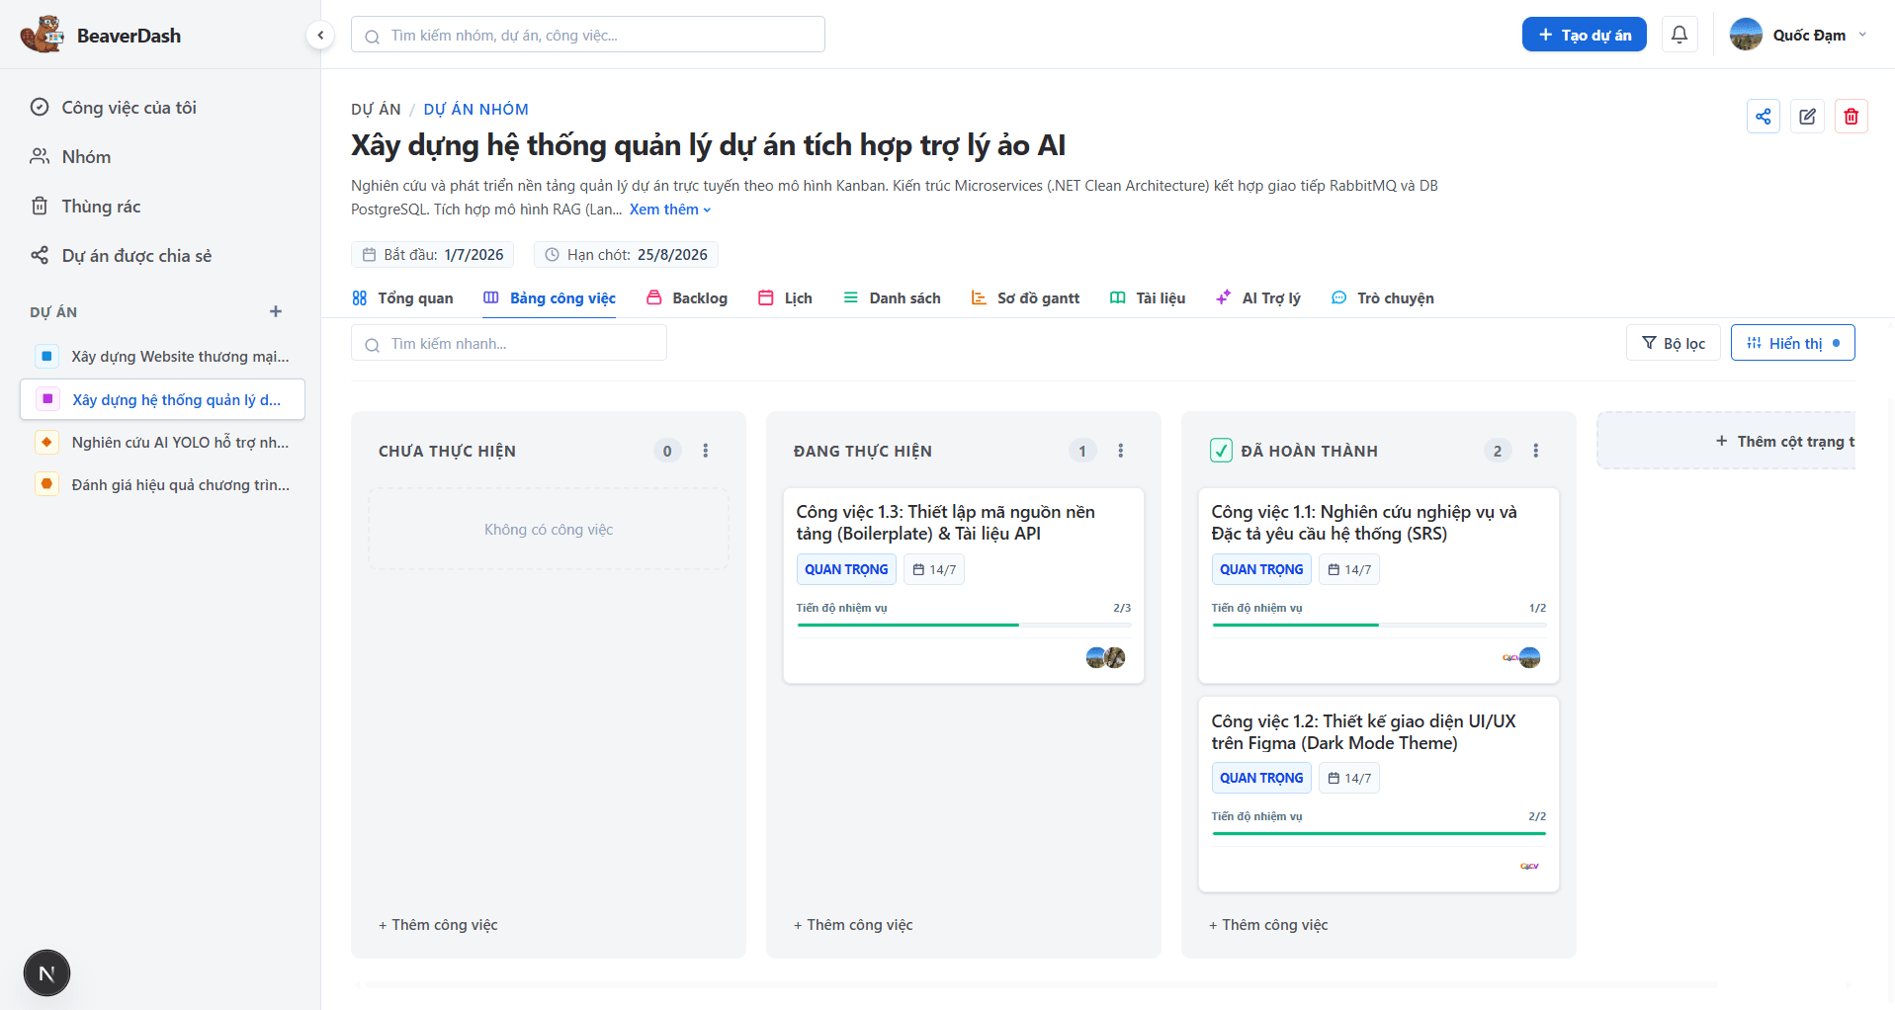Open the AI Trợ lý tab
Viewport: 1895px width, 1010px height.
pyautogui.click(x=1257, y=297)
